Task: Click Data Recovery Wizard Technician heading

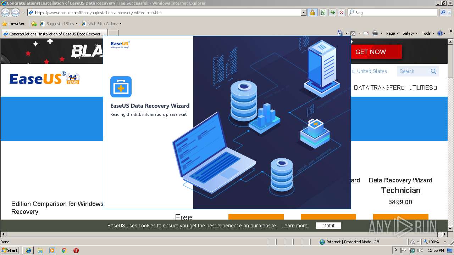Action: (400, 185)
